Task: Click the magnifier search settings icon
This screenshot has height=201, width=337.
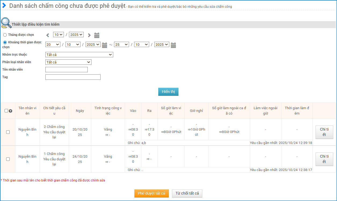Action: [6, 23]
